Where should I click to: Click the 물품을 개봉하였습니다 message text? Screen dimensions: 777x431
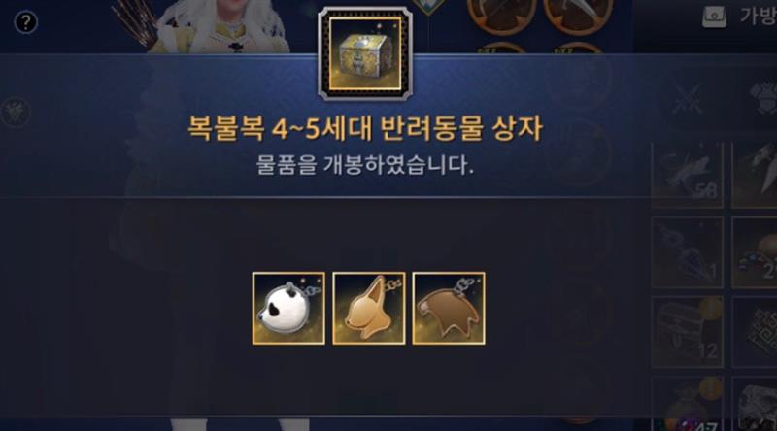365,164
